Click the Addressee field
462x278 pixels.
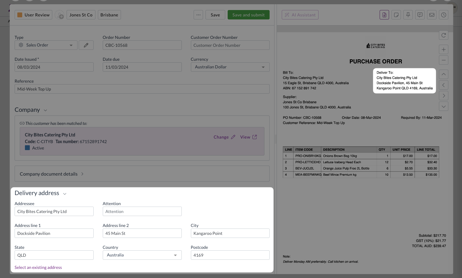pyautogui.click(x=54, y=211)
